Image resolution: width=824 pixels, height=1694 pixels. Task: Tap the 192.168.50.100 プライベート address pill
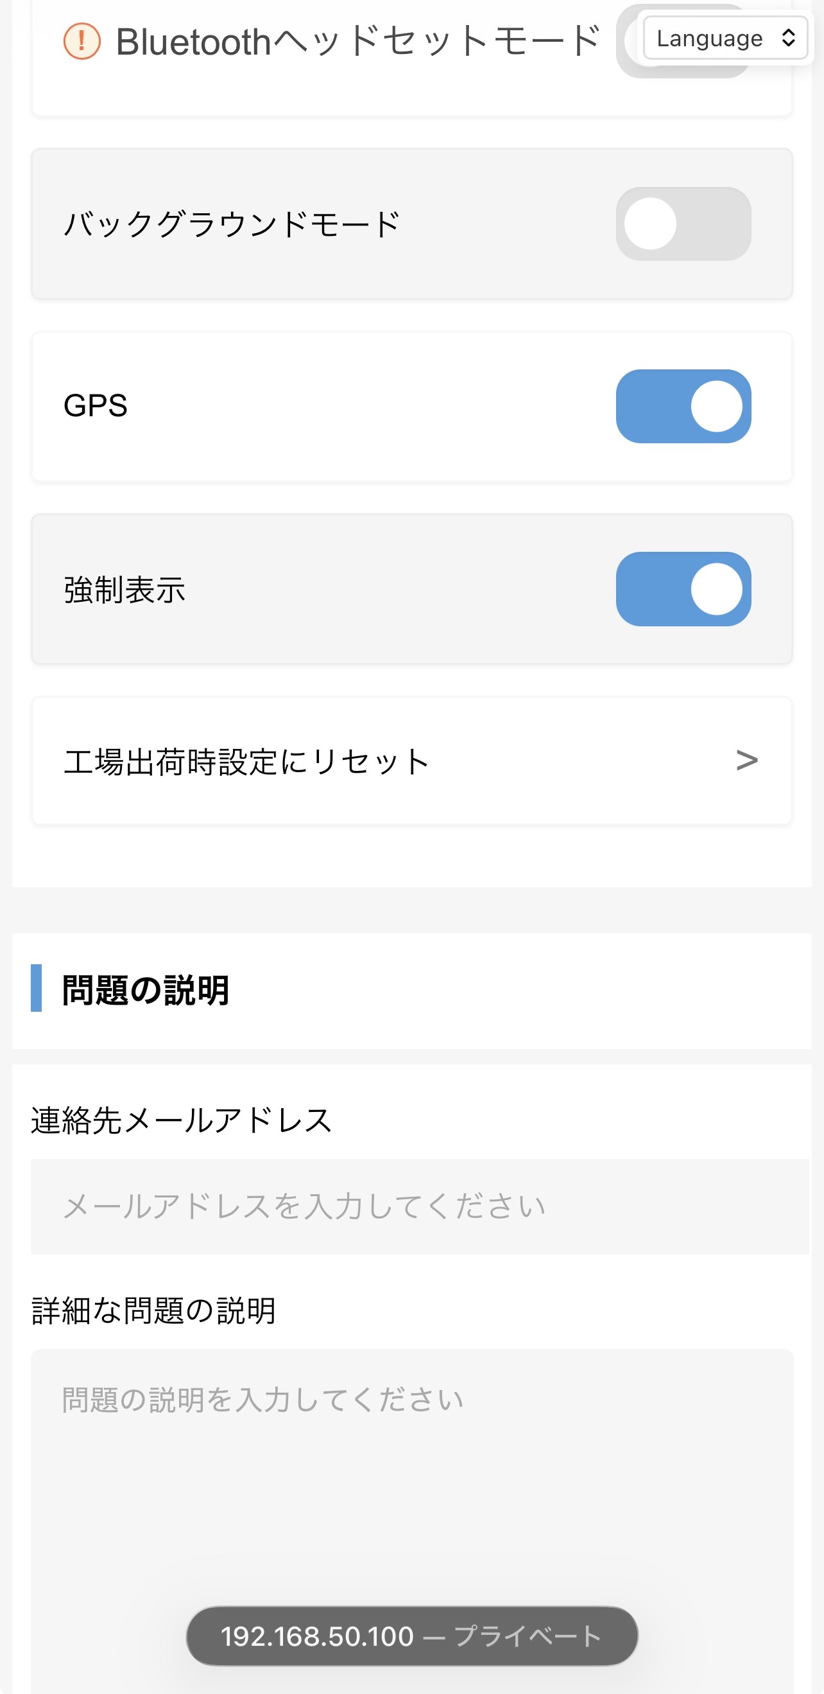411,1636
